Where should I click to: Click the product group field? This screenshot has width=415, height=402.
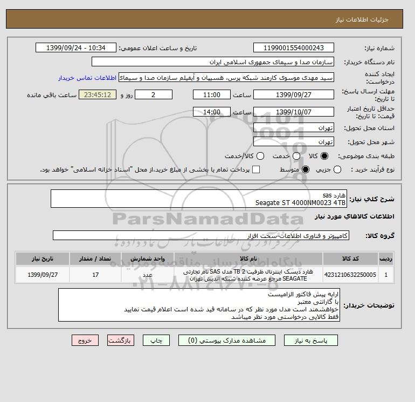[x=201, y=236]
